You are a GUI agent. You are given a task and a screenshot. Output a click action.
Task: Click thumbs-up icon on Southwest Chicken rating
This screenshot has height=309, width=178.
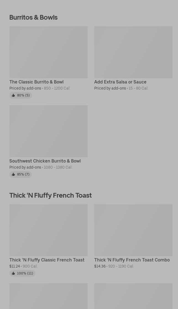pos(13,174)
